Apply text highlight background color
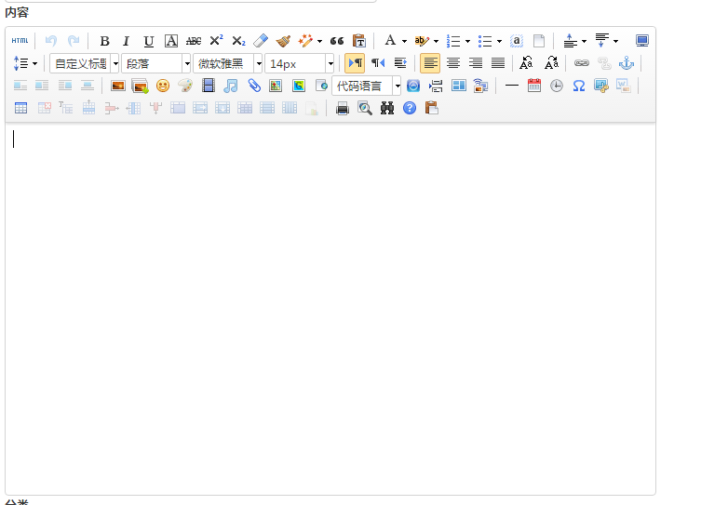The height and width of the screenshot is (505, 701). pyautogui.click(x=422, y=41)
